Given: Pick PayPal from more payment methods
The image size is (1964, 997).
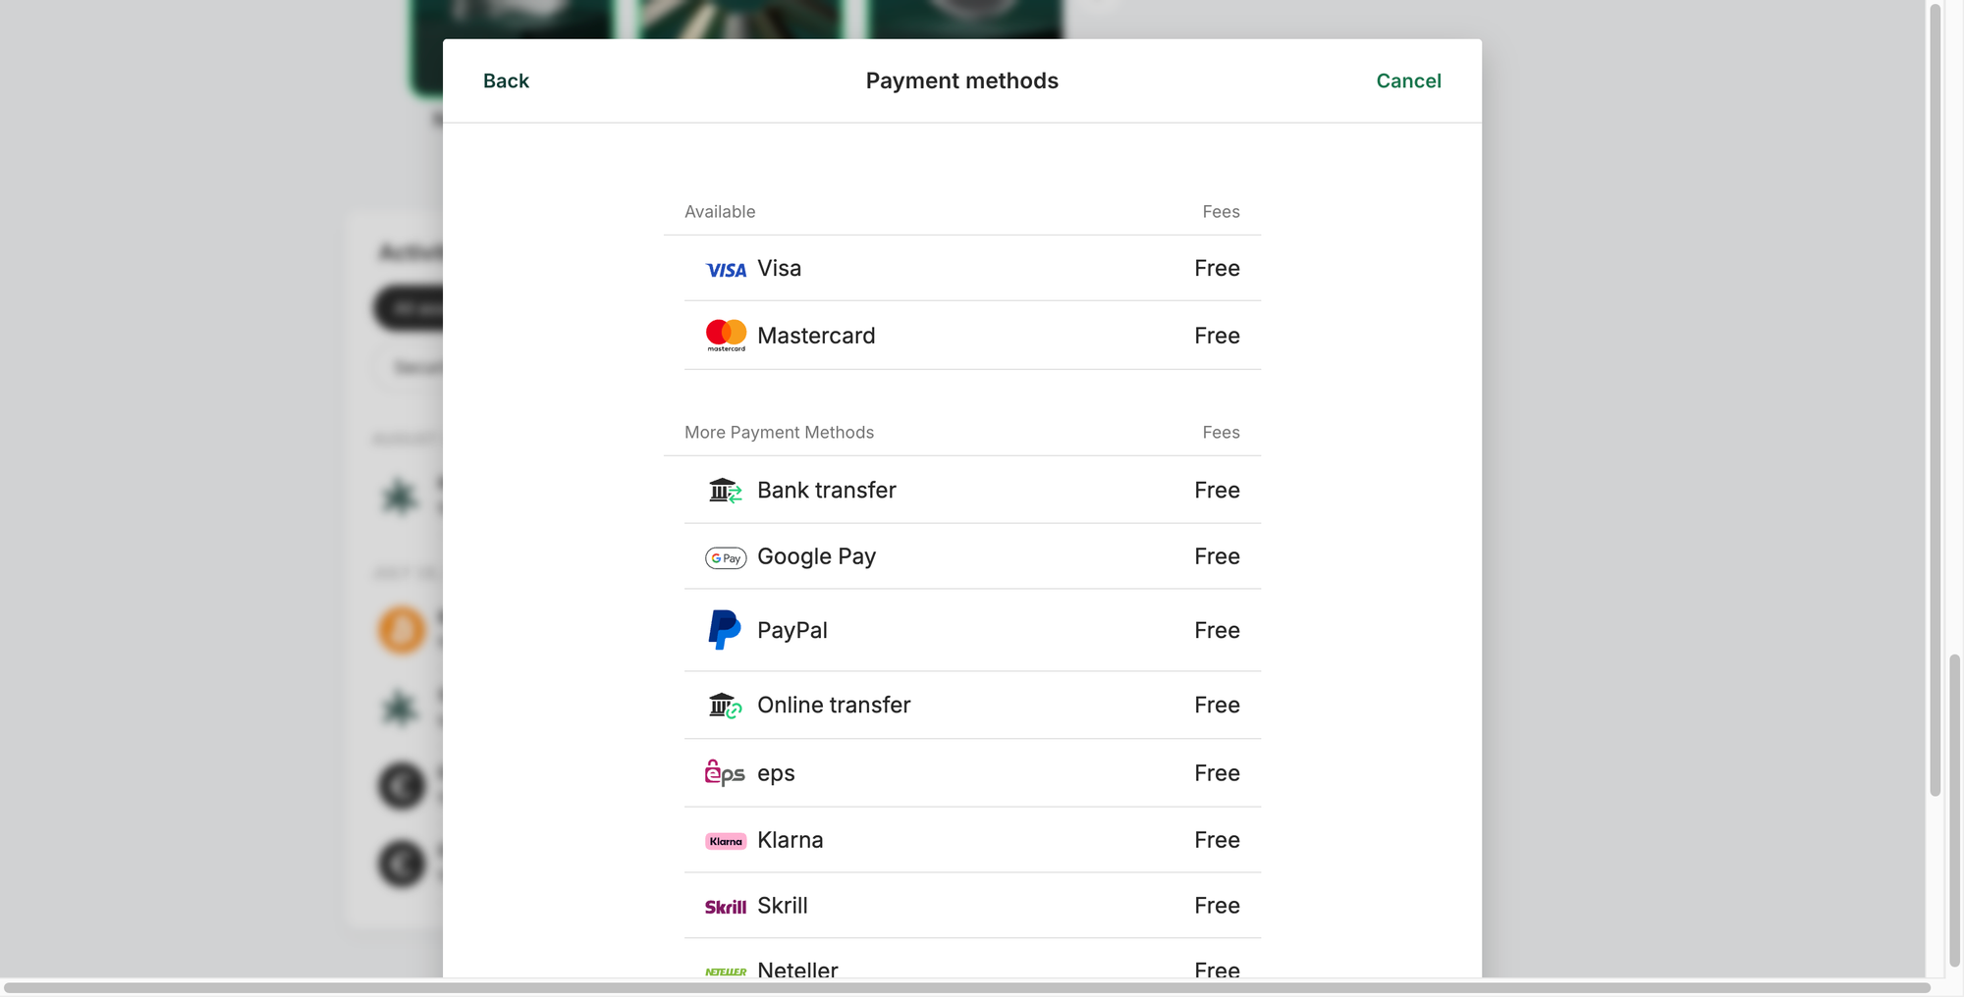Looking at the screenshot, I should point(972,630).
